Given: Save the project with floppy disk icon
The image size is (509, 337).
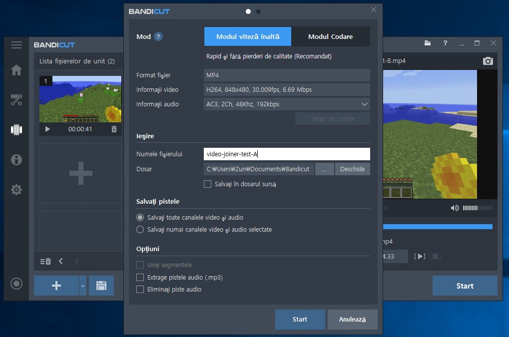Looking at the screenshot, I should click(x=101, y=286).
